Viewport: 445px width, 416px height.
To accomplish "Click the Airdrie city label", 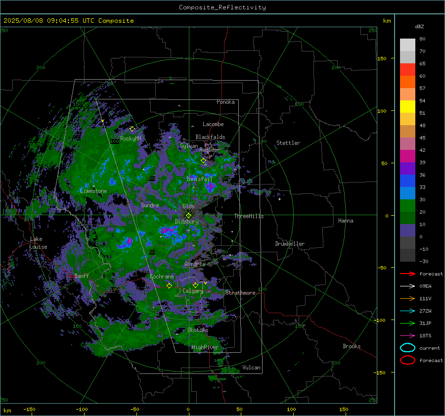I will tap(195, 264).
